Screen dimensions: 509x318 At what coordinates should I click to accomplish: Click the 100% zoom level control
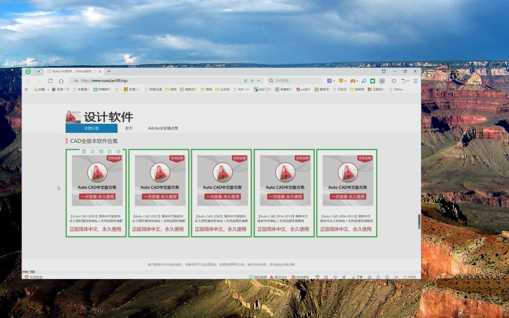click(x=410, y=277)
